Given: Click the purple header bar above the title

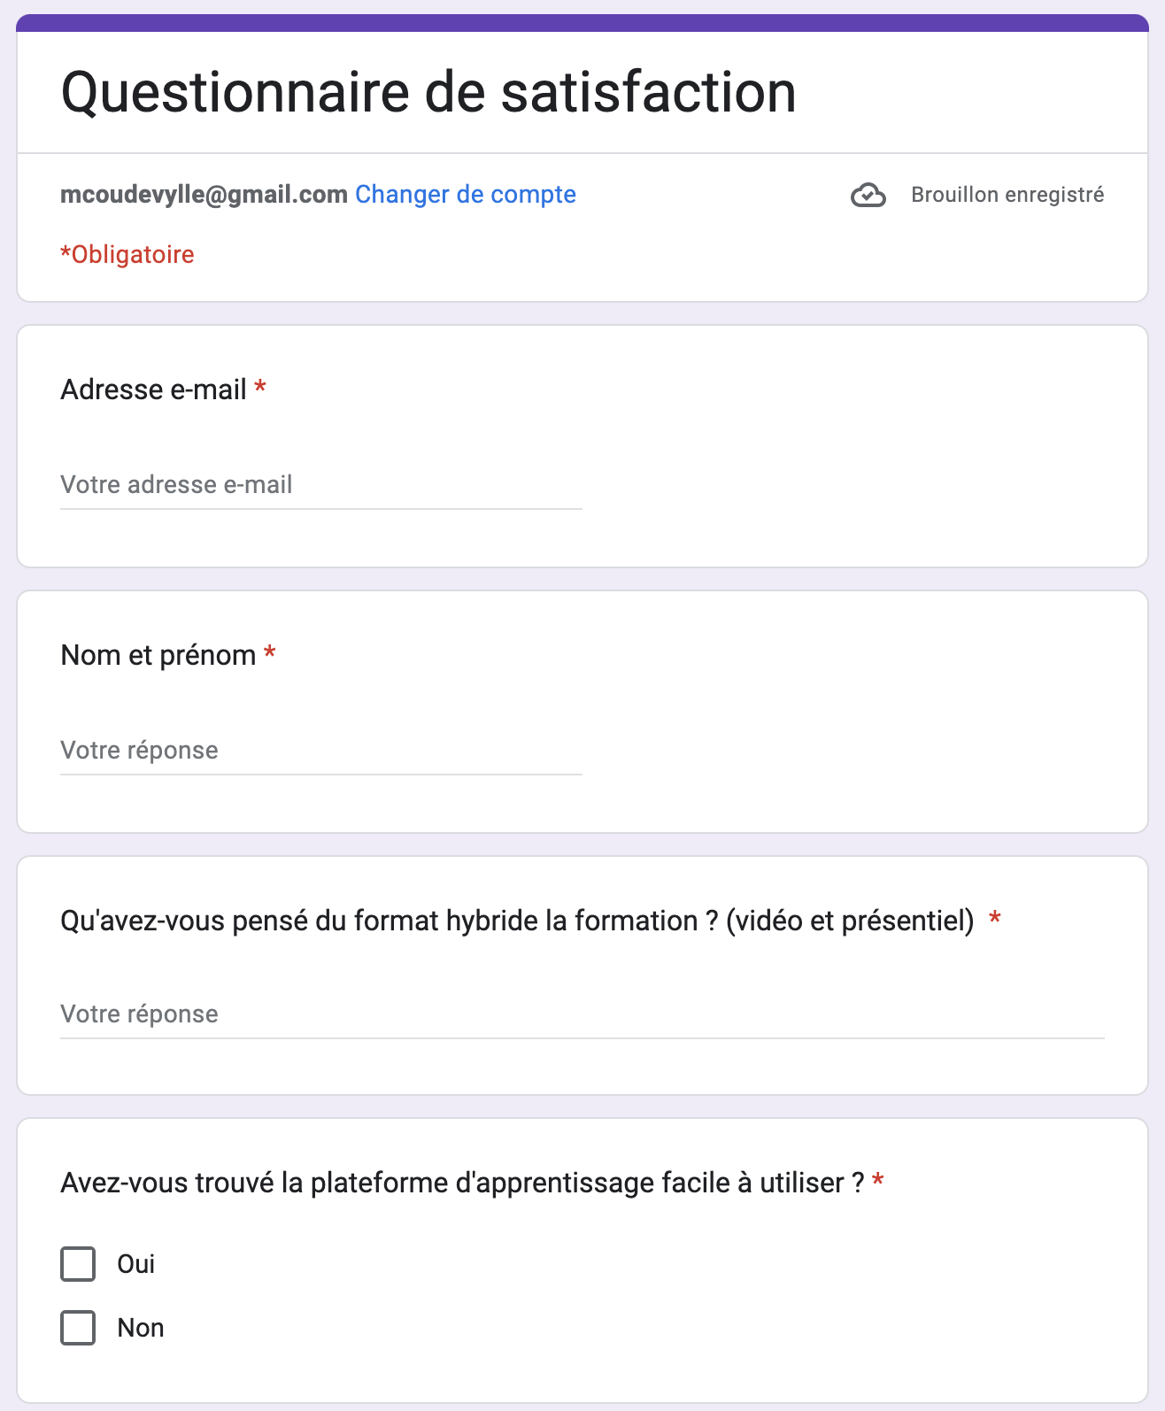Looking at the screenshot, I should (582, 23).
